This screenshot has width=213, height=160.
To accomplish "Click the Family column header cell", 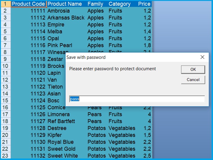I will (95, 4).
